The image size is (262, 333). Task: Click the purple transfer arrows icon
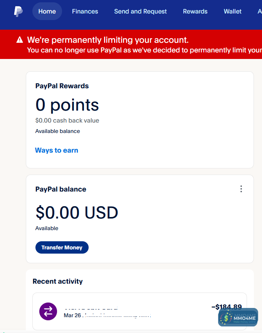pyautogui.click(x=48, y=311)
